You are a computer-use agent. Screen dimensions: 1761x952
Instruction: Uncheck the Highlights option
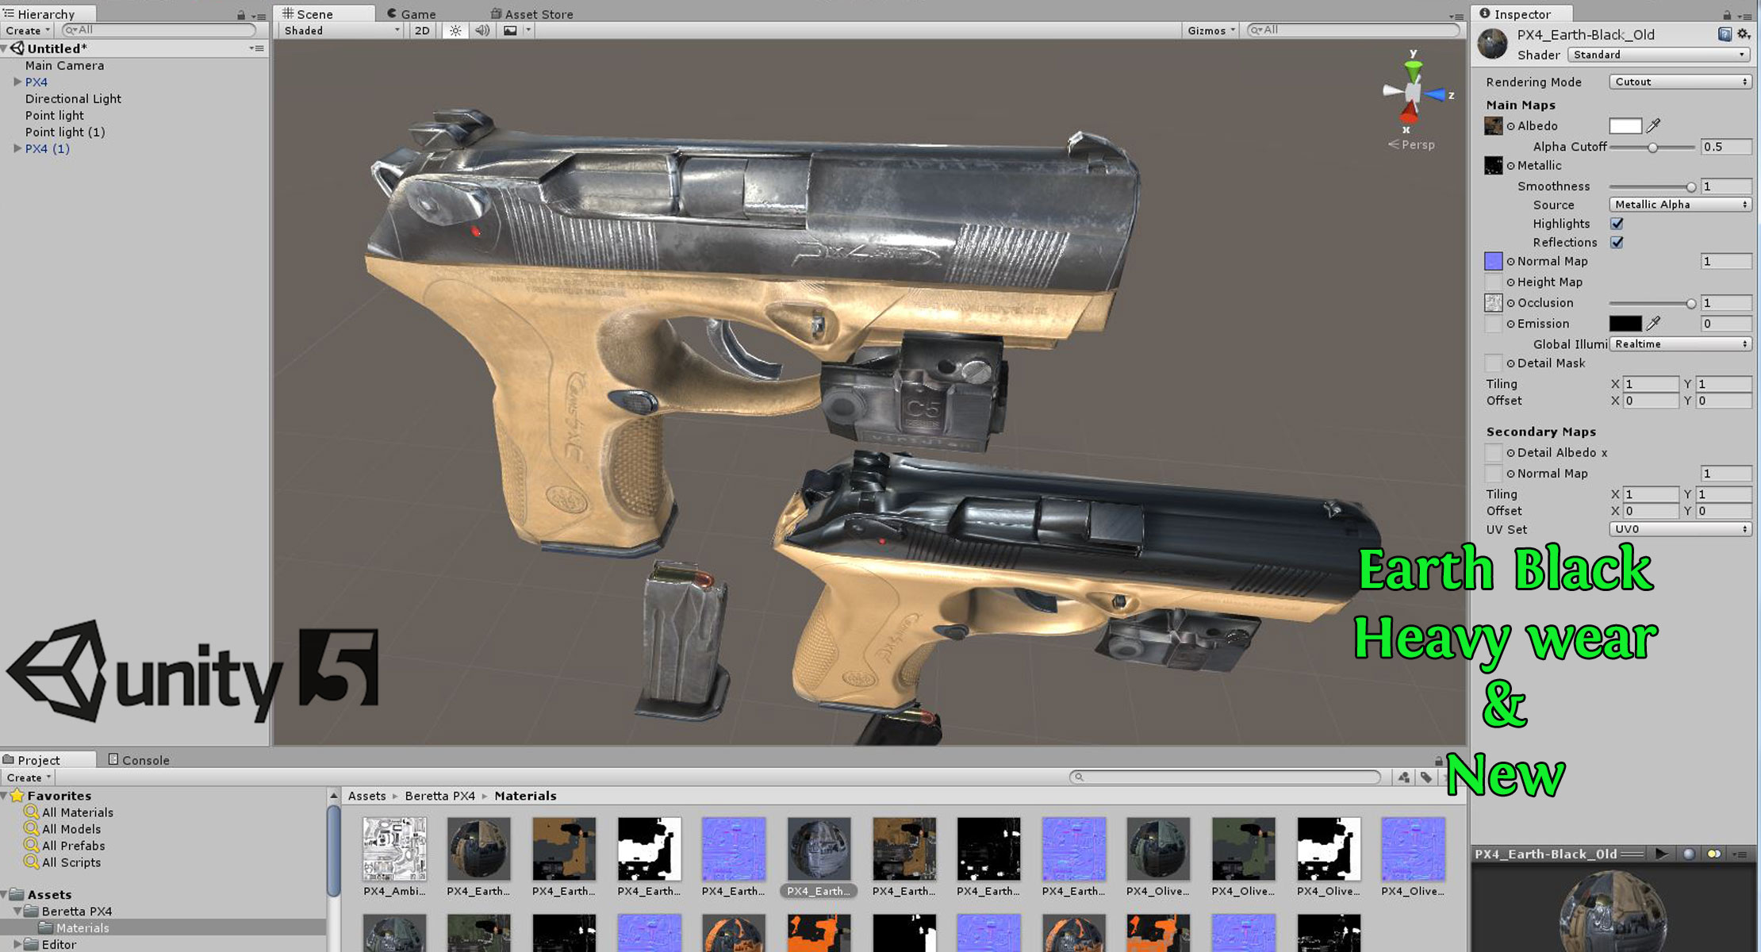coord(1617,224)
